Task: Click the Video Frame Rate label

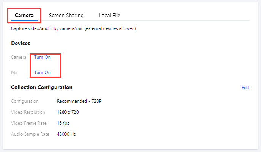Action: pyautogui.click(x=29, y=123)
